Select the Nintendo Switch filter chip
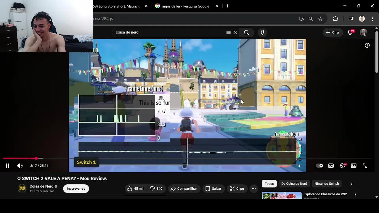The height and width of the screenshot is (213, 379). point(327,184)
